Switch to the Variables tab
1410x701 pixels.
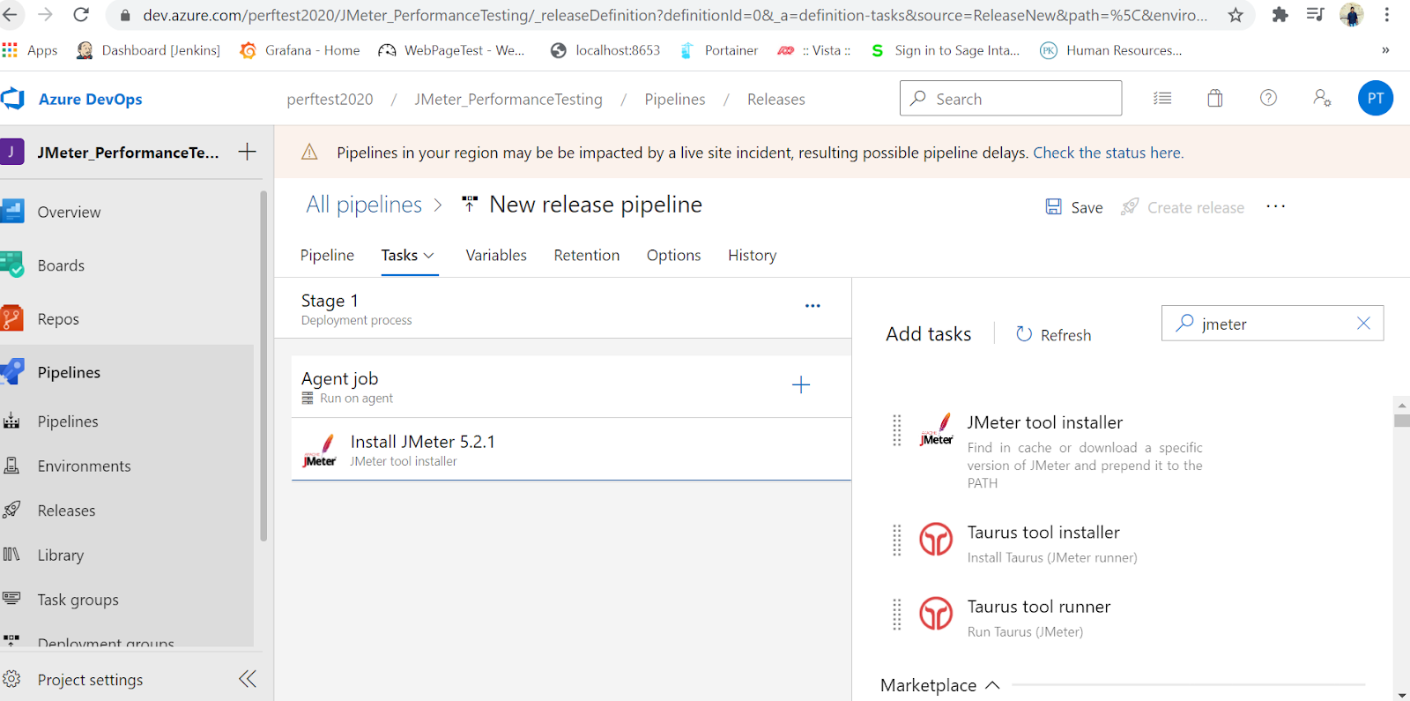[496, 255]
